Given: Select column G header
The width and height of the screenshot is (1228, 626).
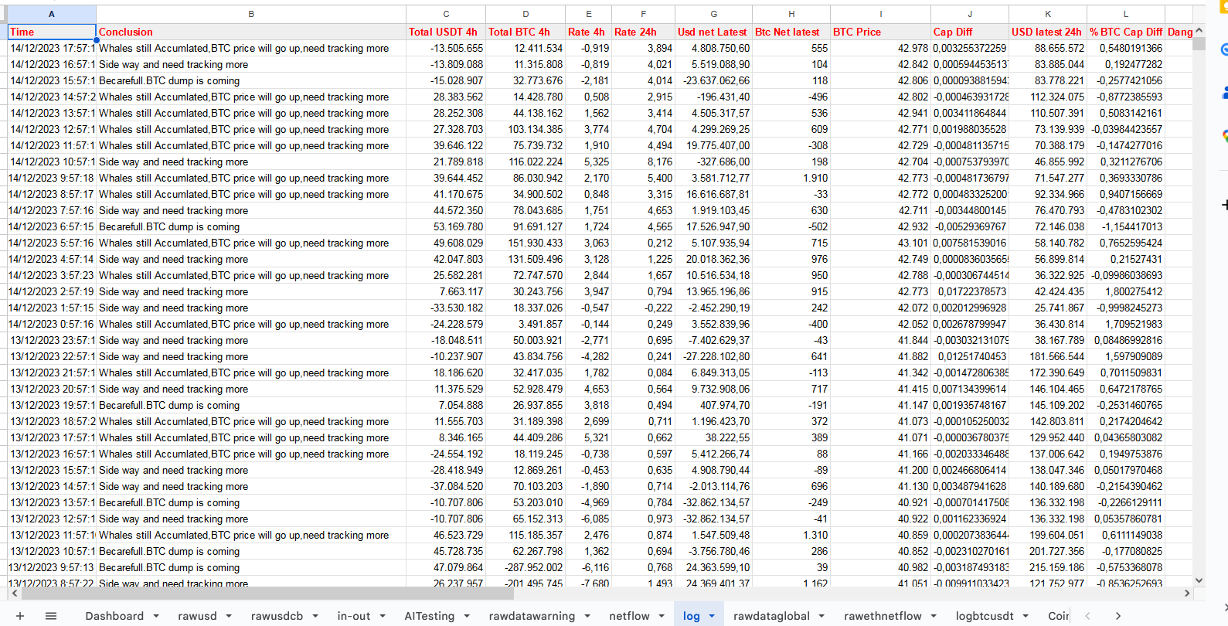Looking at the screenshot, I should 713,14.
